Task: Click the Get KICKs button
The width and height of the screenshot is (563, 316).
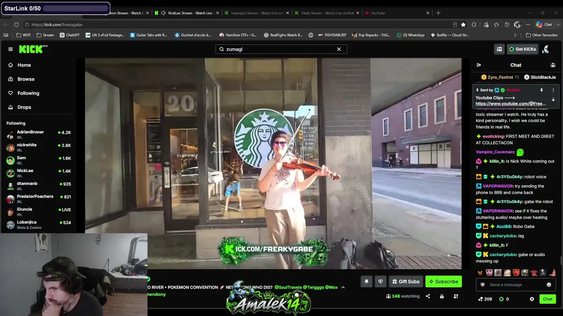Action: (x=523, y=49)
